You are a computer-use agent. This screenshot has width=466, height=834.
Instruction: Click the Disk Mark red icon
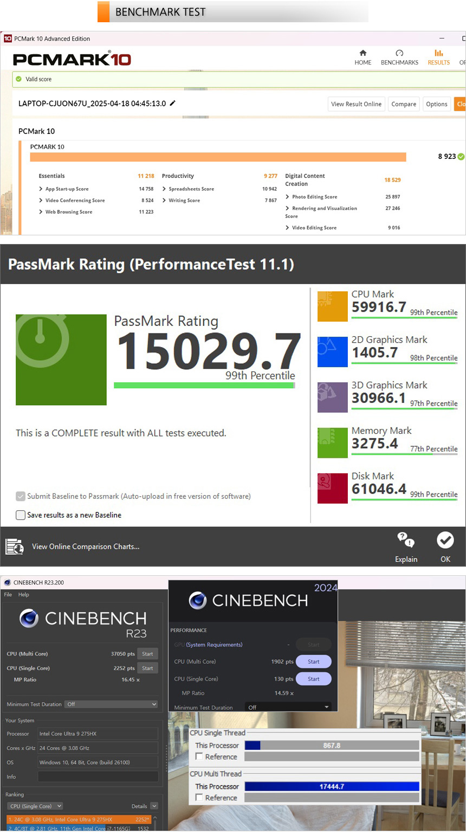[x=332, y=489]
